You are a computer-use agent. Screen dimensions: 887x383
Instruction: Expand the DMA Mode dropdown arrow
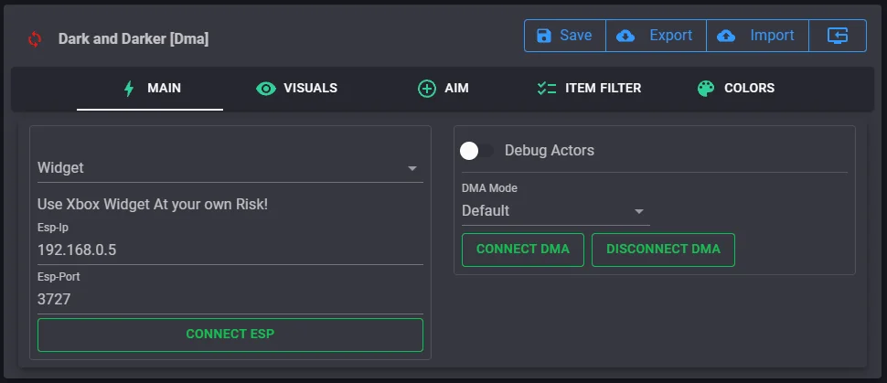pos(639,211)
